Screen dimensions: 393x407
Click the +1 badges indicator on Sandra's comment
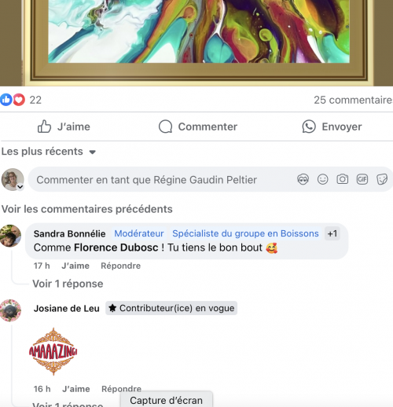[332, 233]
